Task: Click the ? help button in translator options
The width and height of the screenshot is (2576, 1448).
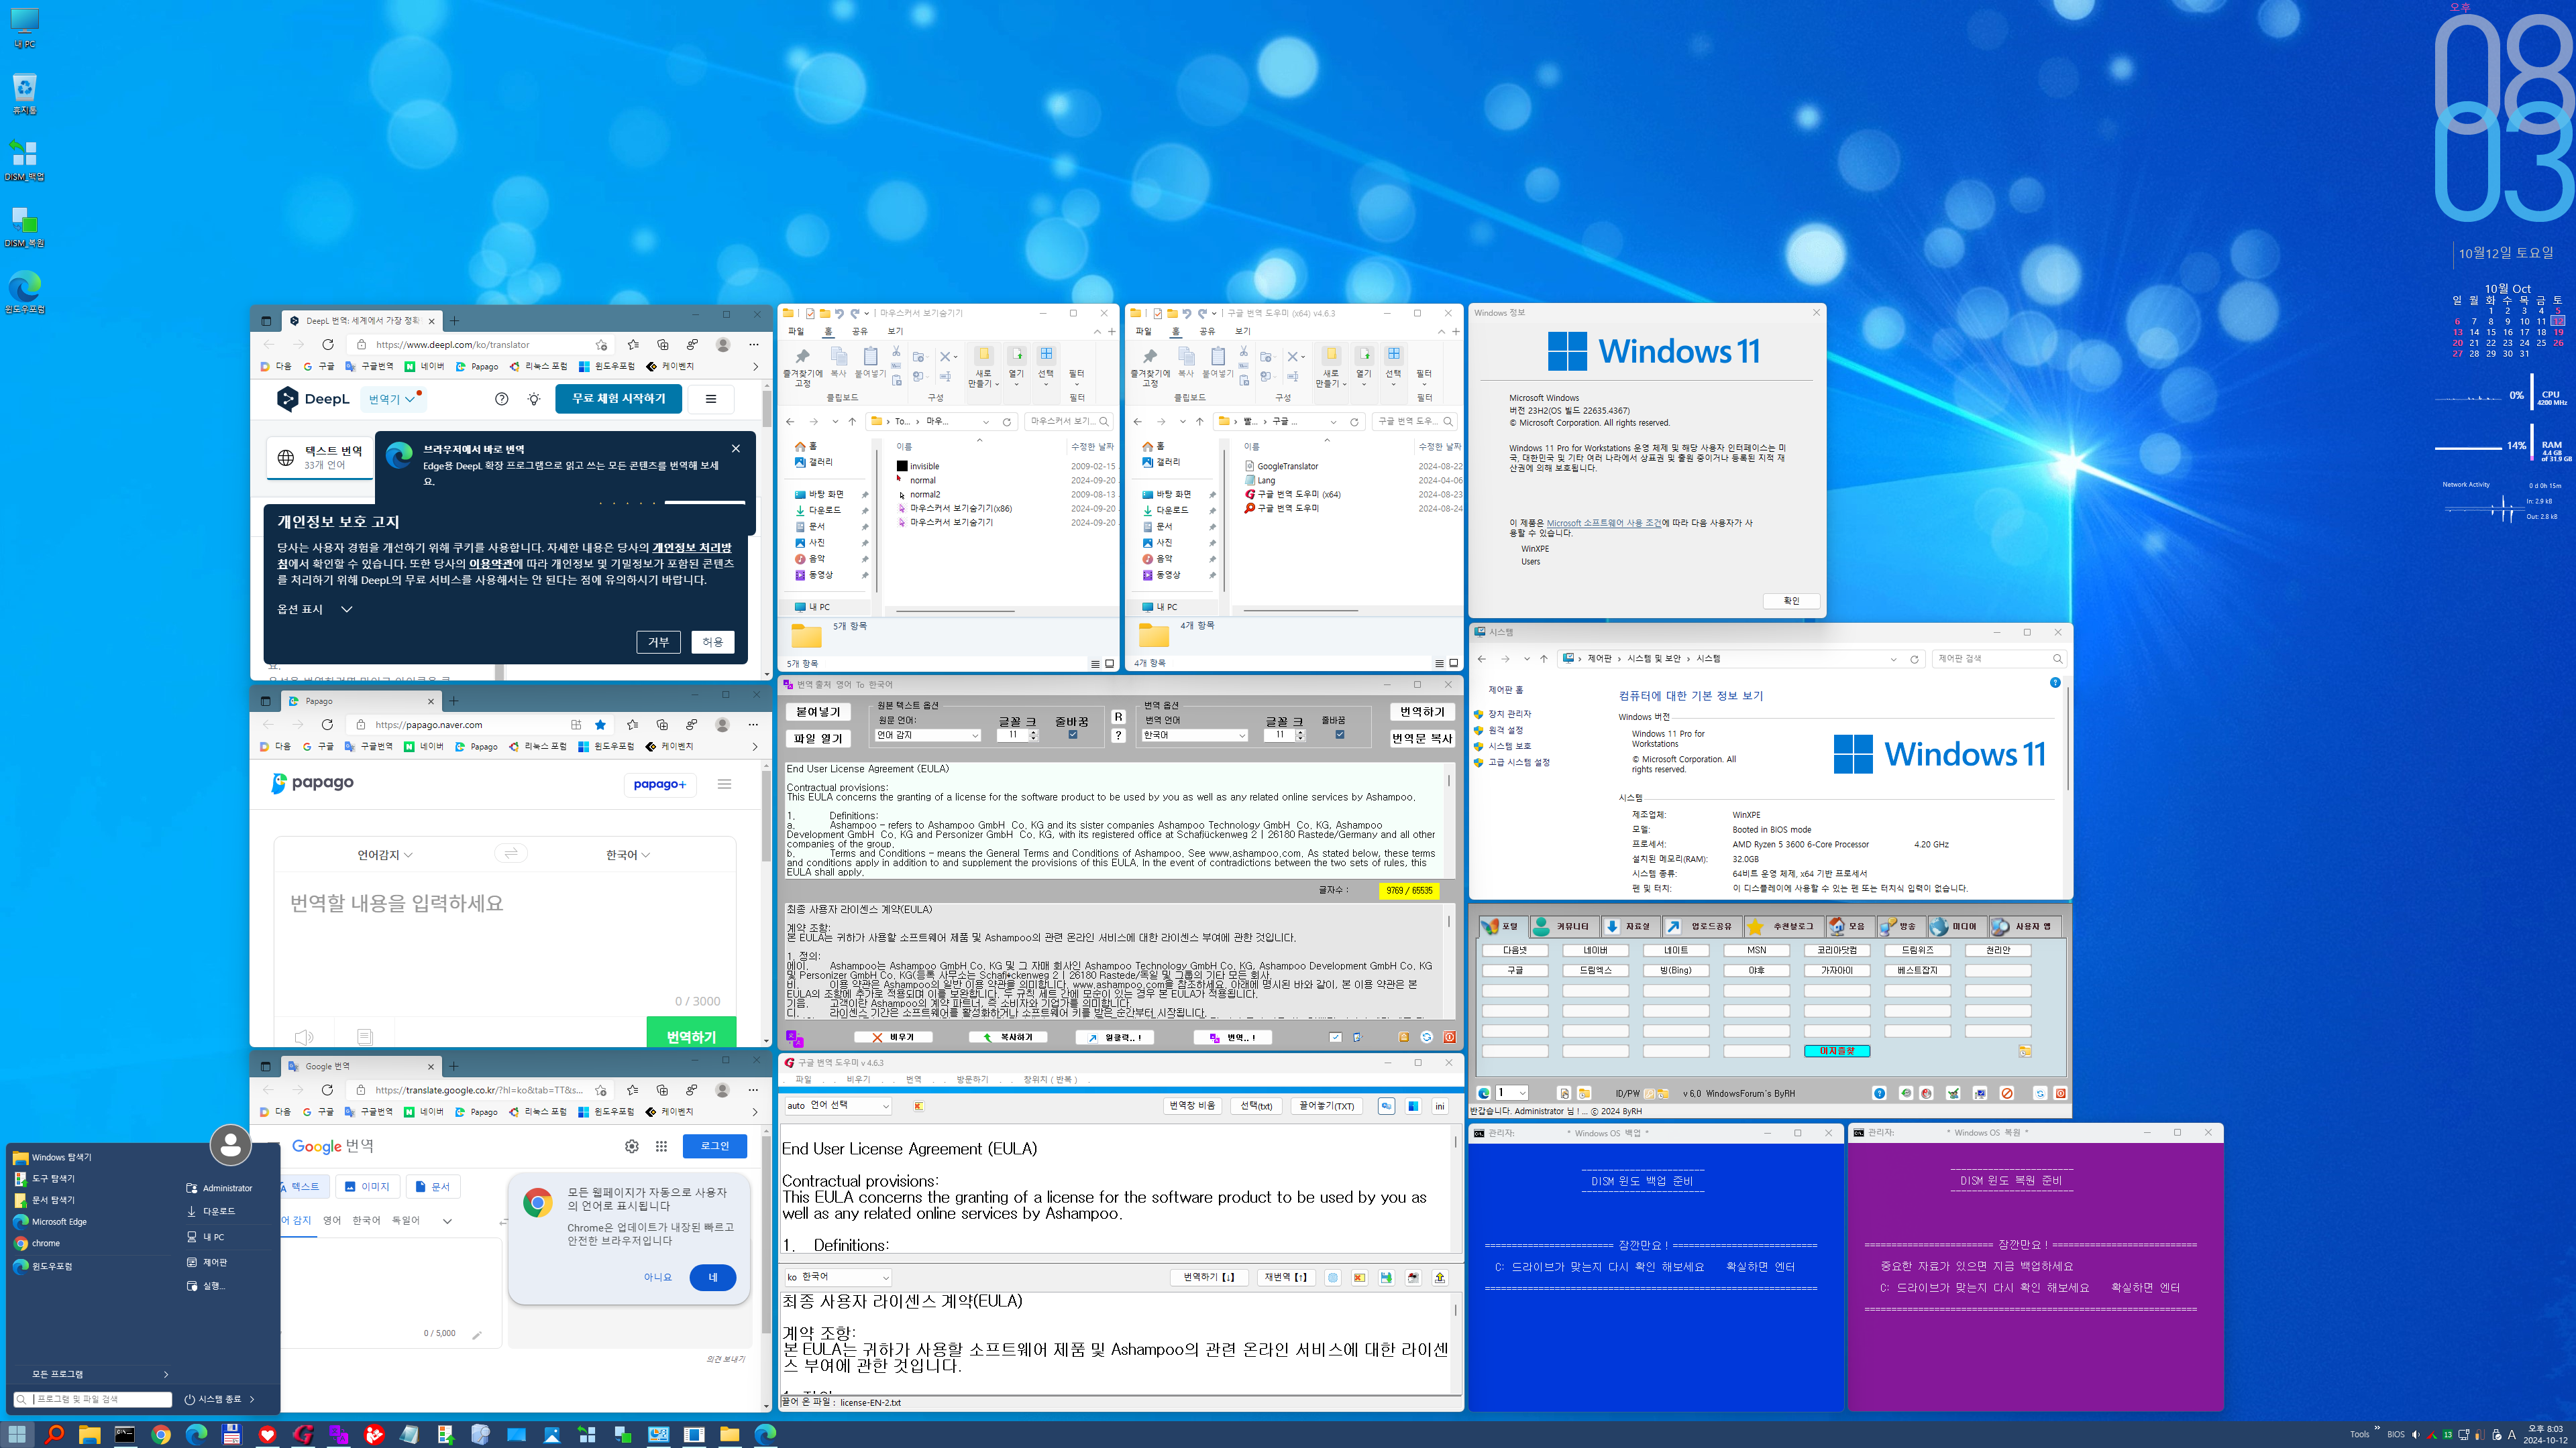Action: [1118, 735]
